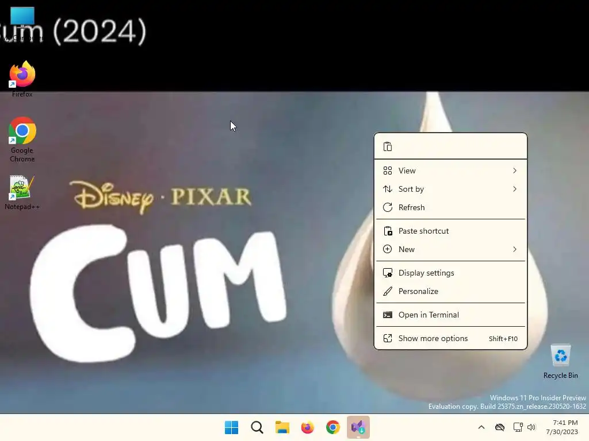This screenshot has width=589, height=441.
Task: Choose Personalize in the context menu
Action: (x=450, y=291)
